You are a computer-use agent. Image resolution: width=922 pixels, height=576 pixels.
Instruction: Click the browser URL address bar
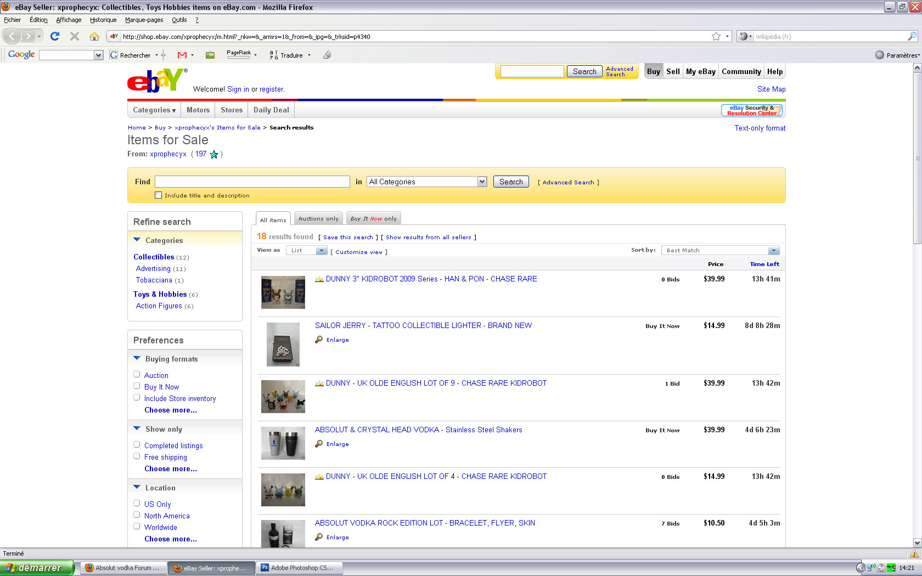click(414, 36)
